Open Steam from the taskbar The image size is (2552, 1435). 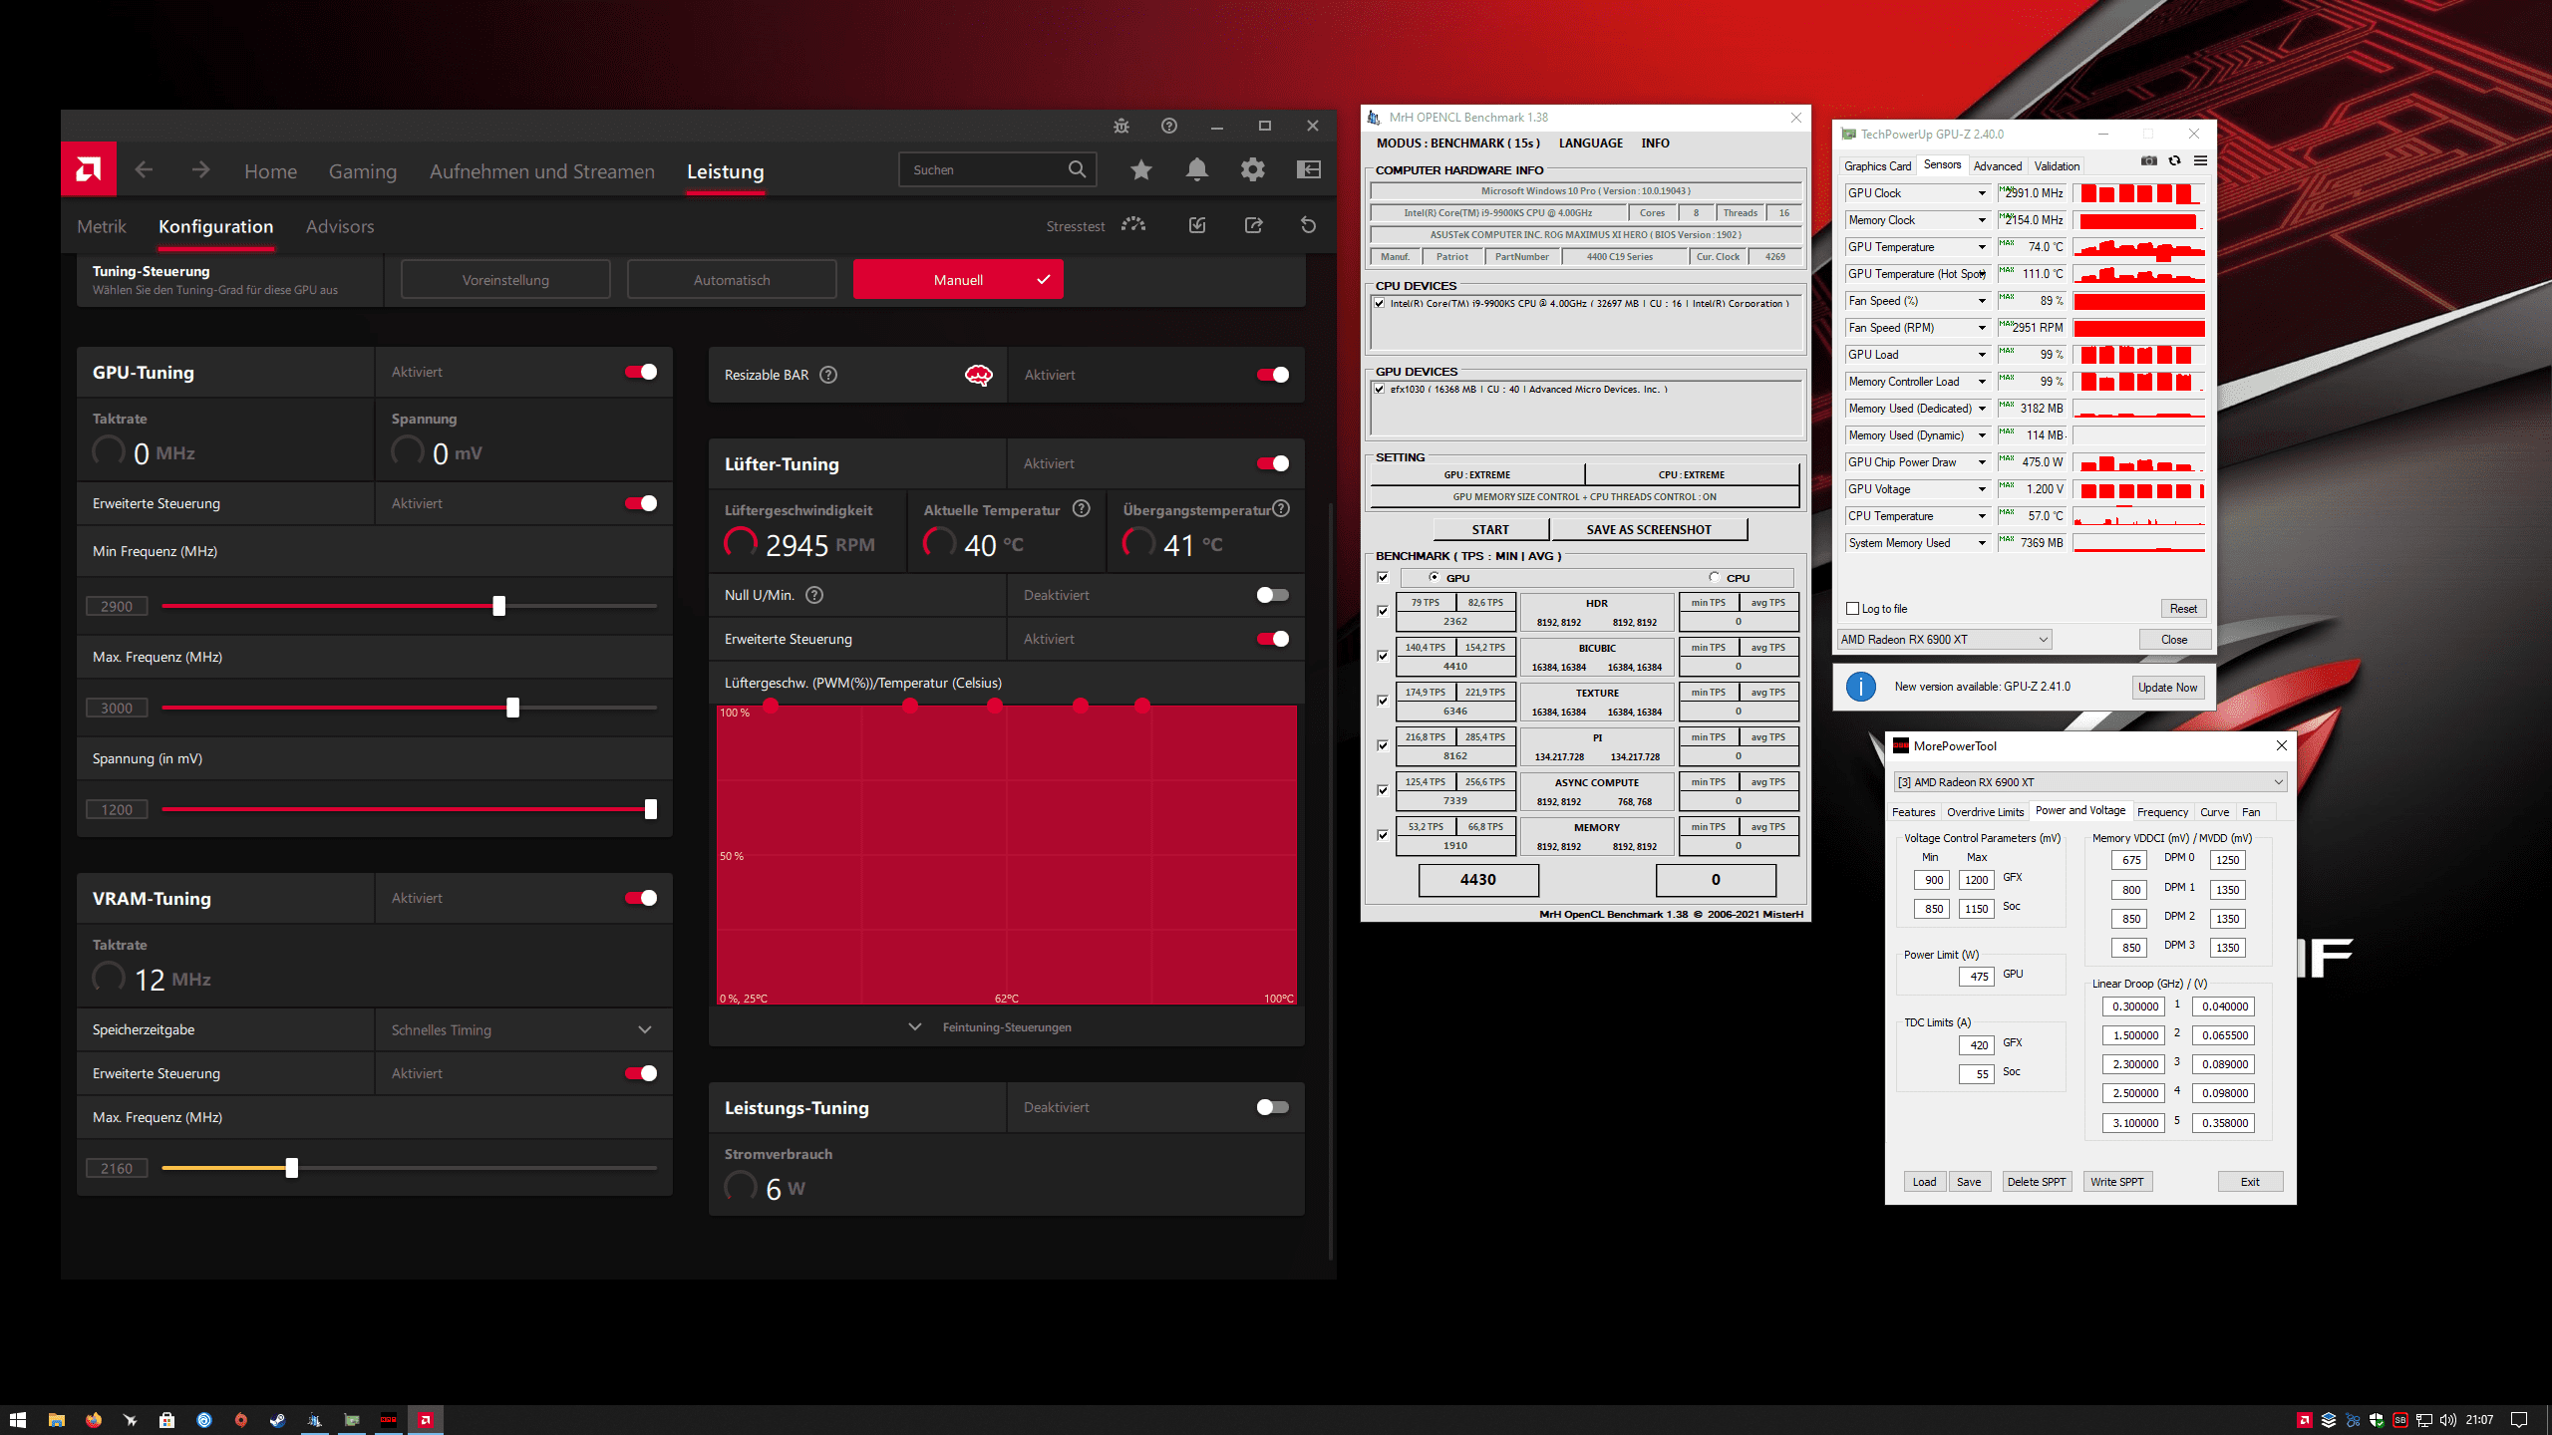pyautogui.click(x=278, y=1420)
